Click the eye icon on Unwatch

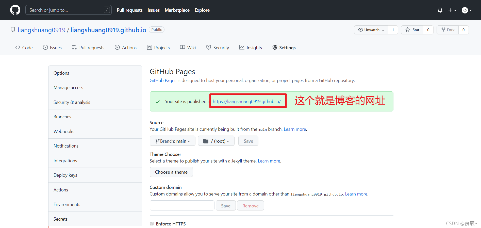[x=360, y=30]
